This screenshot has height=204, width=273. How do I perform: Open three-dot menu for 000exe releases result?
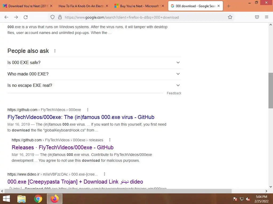110,140
